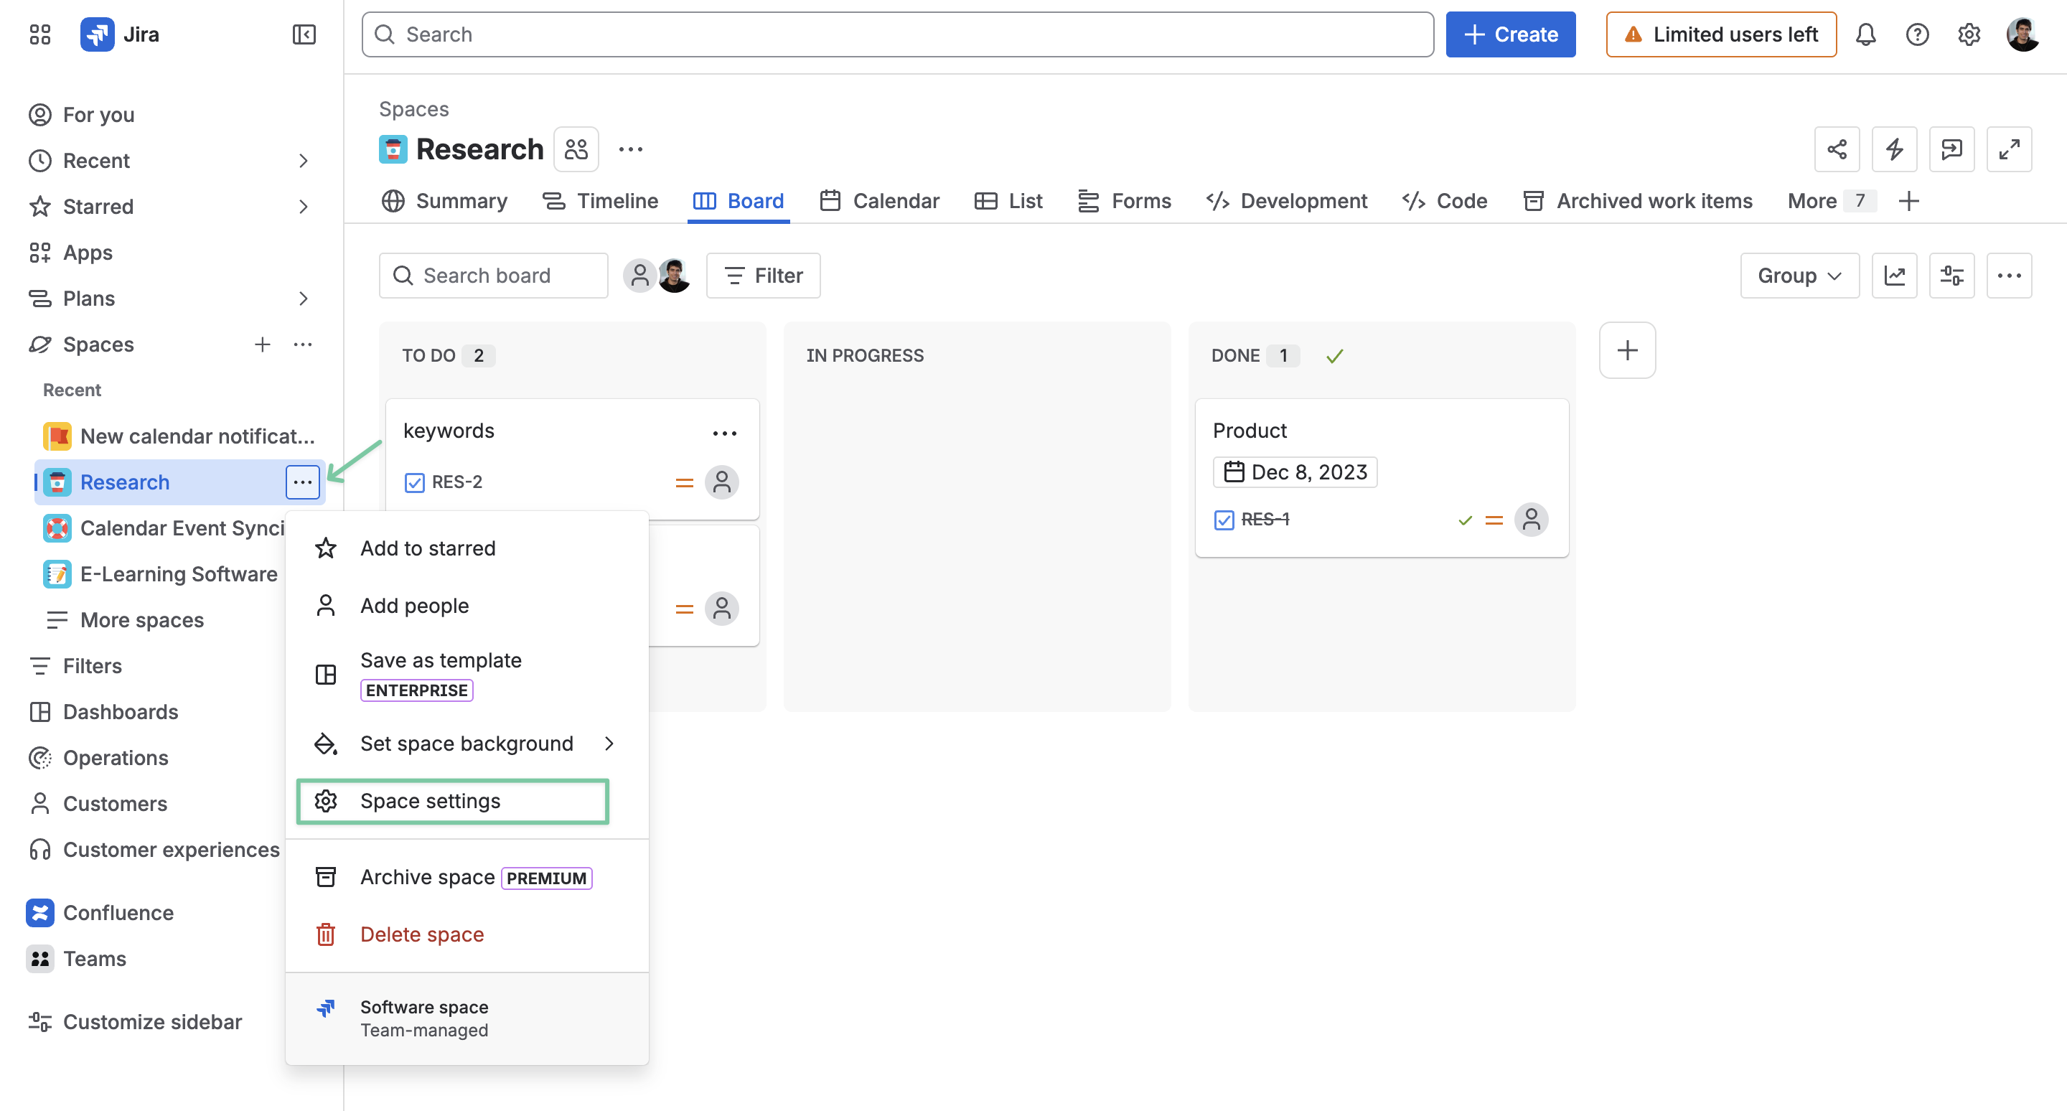
Task: Open the Research sidebar ellipsis menu
Action: (302, 482)
